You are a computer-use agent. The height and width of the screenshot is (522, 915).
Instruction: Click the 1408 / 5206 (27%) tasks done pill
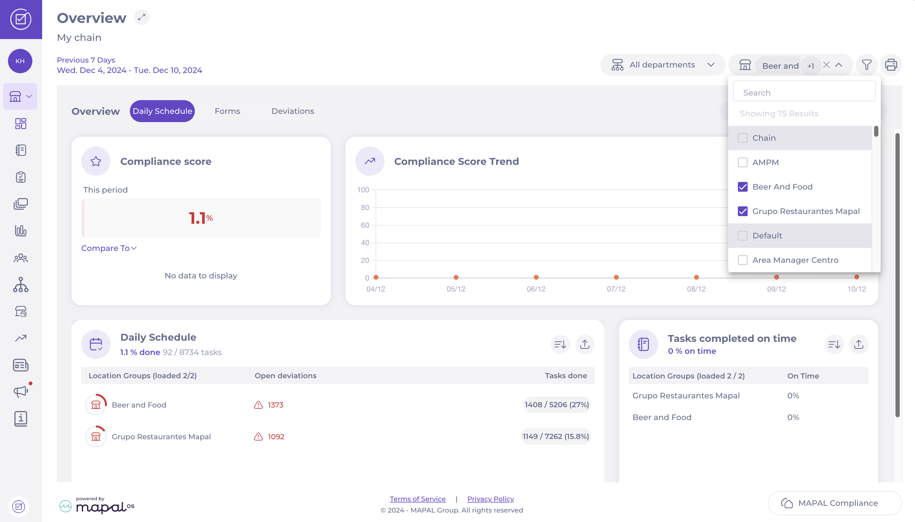pos(557,405)
